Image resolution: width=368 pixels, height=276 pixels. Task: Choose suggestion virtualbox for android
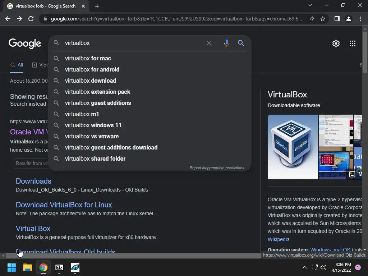(x=150, y=69)
